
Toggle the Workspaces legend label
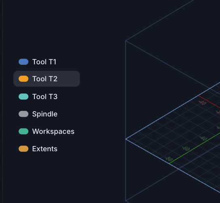click(x=53, y=131)
